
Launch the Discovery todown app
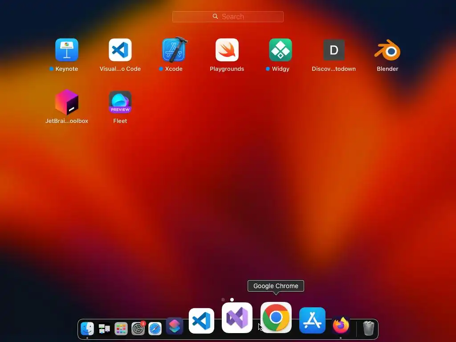point(334,50)
